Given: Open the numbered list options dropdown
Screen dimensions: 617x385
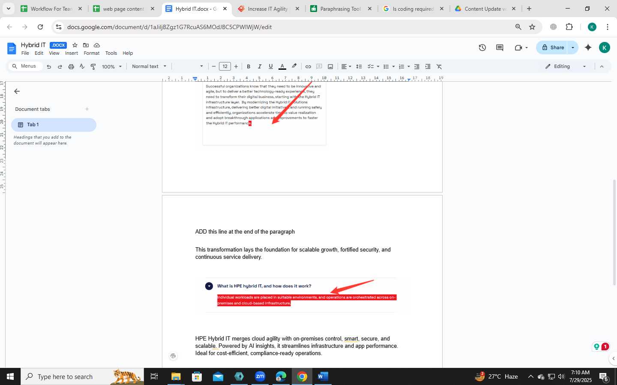Looking at the screenshot, I should (409, 66).
